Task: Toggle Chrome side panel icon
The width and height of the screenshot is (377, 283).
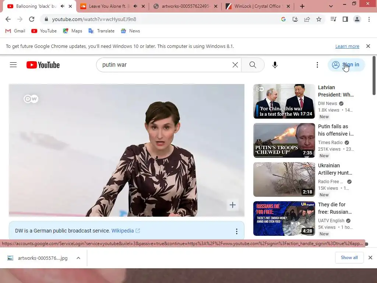Action: (345, 19)
